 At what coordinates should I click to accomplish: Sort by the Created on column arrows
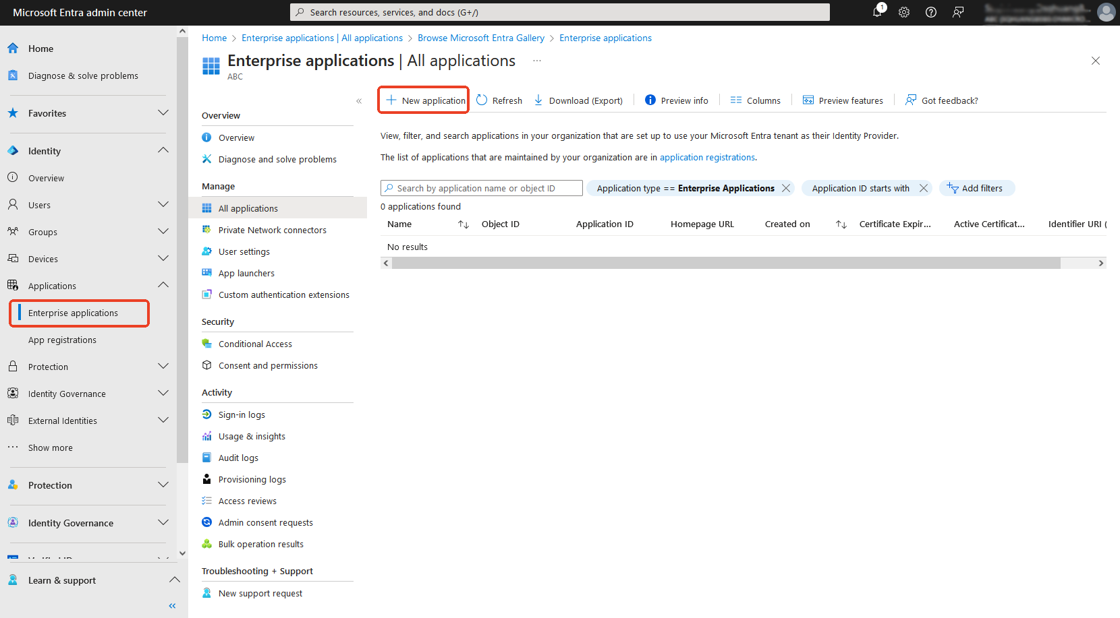[x=841, y=224]
